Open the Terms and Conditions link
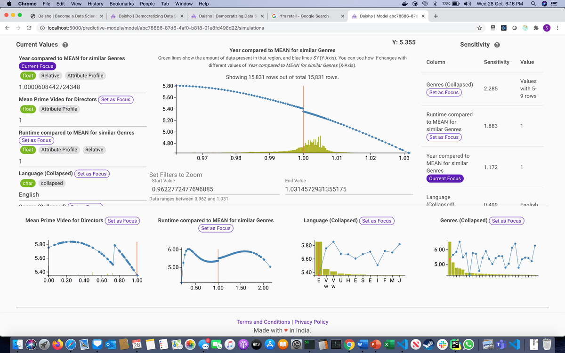 263,321
